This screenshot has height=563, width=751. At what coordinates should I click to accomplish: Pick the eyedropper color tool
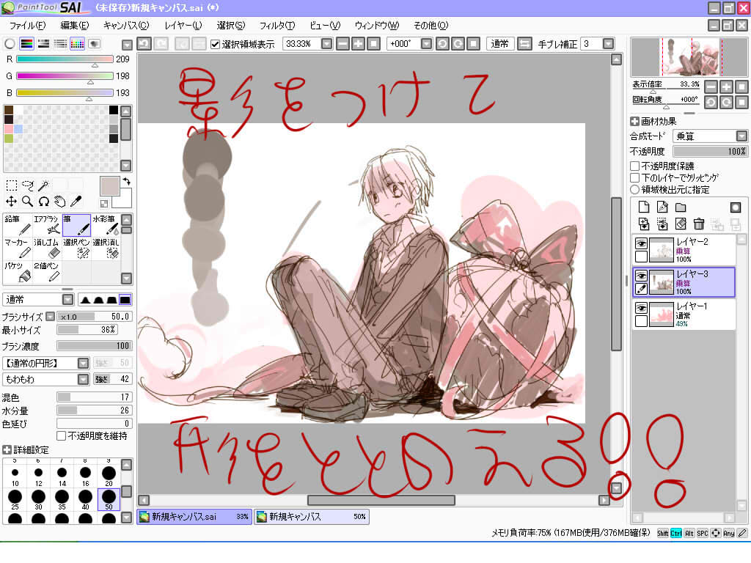point(76,202)
